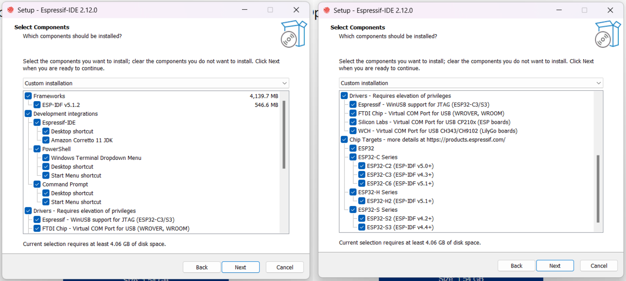
Task: Toggle Amazon Corretto 11 JDK checkbox
Action: (x=46, y=140)
